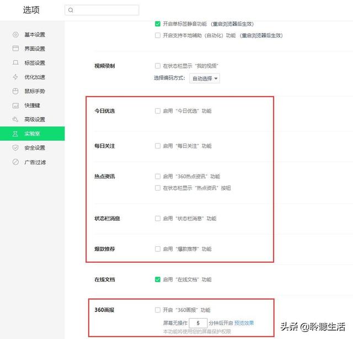The height and width of the screenshot is (339, 353).
Task: Open 安全设置 page
Action: pos(32,147)
